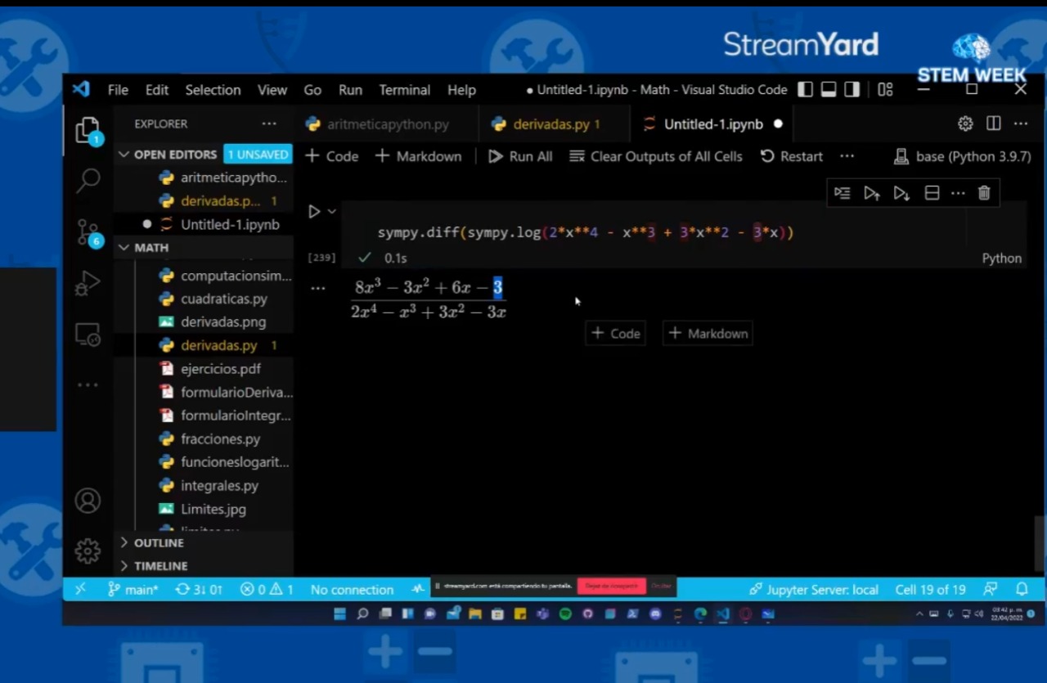
Task: Click the Windows Start button on taskbar
Action: [x=339, y=613]
